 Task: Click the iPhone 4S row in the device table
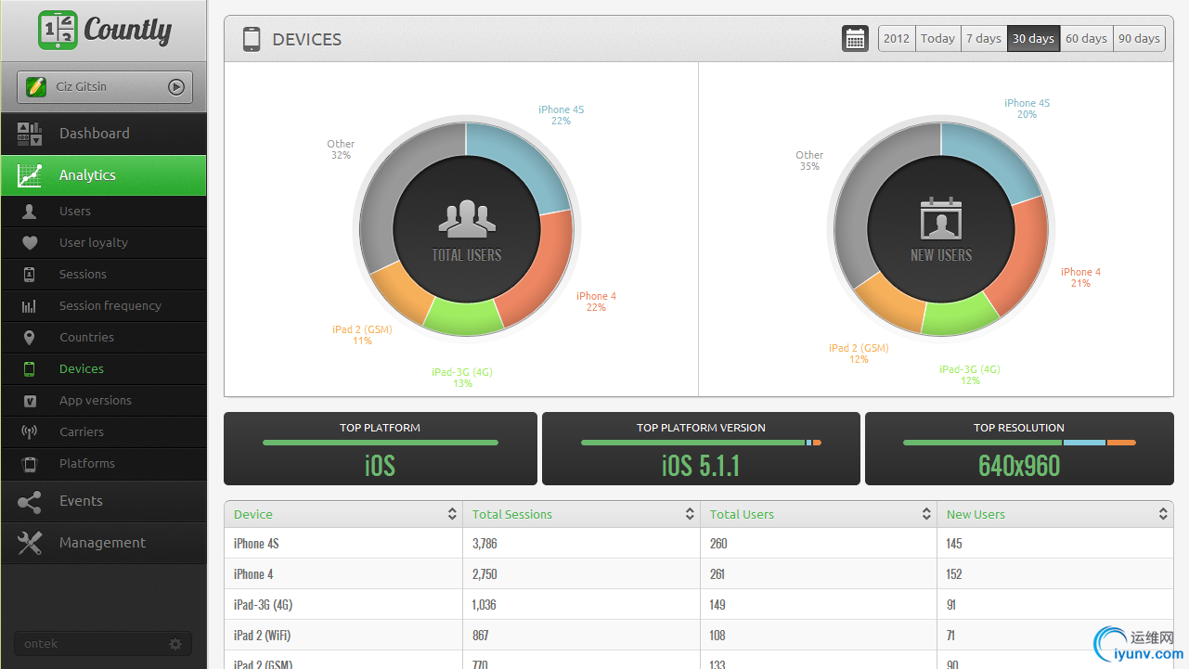(699, 544)
